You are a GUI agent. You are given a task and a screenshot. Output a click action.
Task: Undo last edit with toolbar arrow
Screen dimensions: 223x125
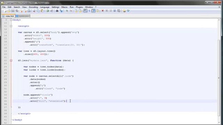pos(48,11)
